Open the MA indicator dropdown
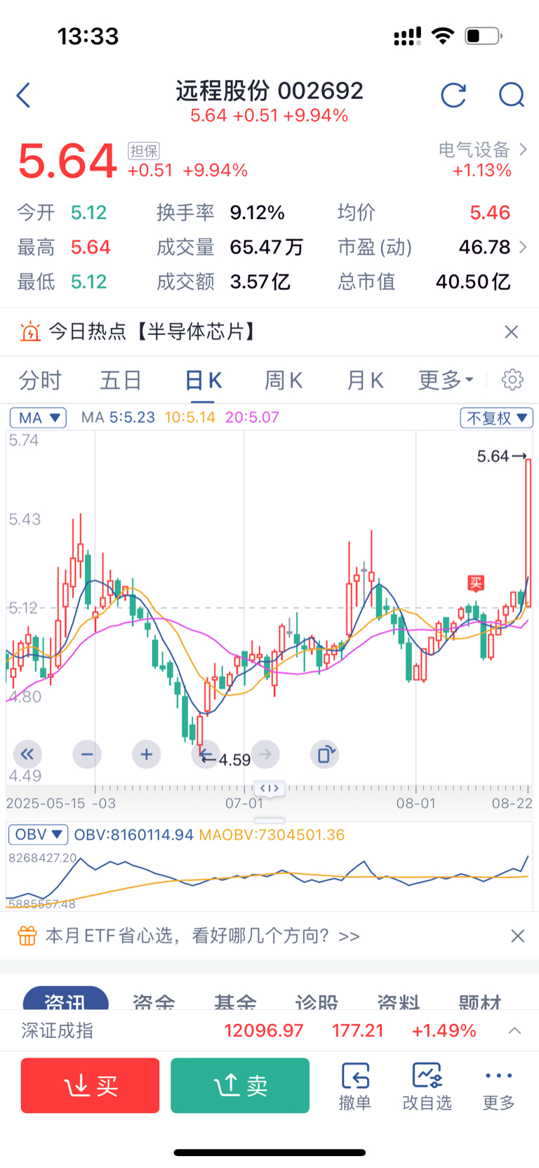The height and width of the screenshot is (1168, 539). [x=38, y=418]
